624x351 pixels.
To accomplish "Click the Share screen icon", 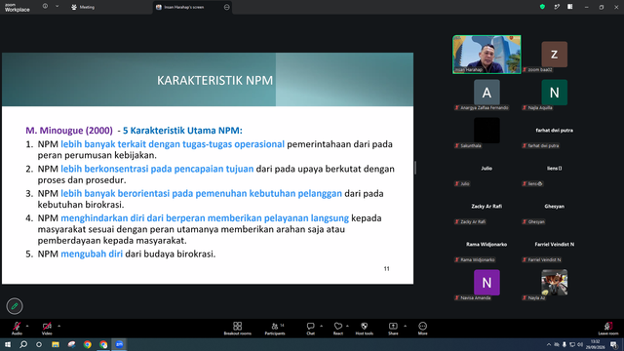I will pyautogui.click(x=393, y=326).
